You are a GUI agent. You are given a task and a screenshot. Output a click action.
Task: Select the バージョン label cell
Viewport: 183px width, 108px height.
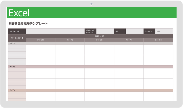tap(149, 31)
